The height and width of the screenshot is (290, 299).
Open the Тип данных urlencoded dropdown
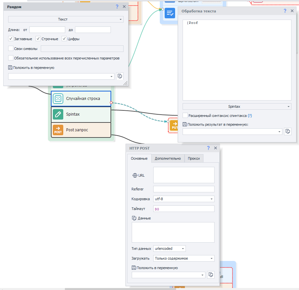[169, 249]
